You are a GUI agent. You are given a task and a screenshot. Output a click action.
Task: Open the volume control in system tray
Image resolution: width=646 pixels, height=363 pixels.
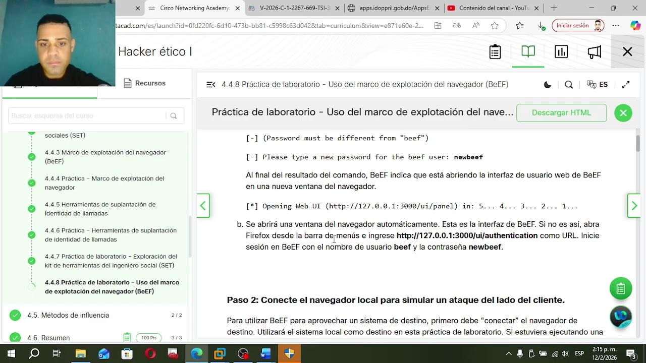(565, 353)
